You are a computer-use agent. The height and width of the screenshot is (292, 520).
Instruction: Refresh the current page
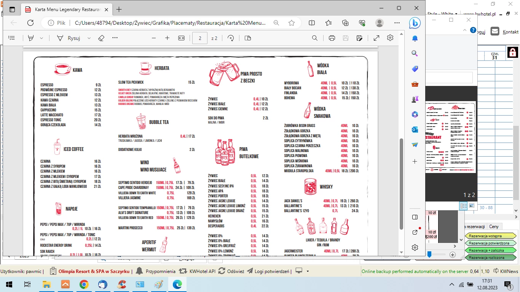(x=30, y=23)
